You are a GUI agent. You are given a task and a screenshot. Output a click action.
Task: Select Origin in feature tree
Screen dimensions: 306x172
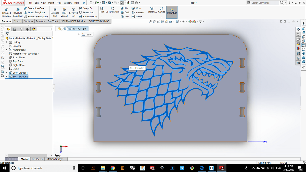point(14,69)
